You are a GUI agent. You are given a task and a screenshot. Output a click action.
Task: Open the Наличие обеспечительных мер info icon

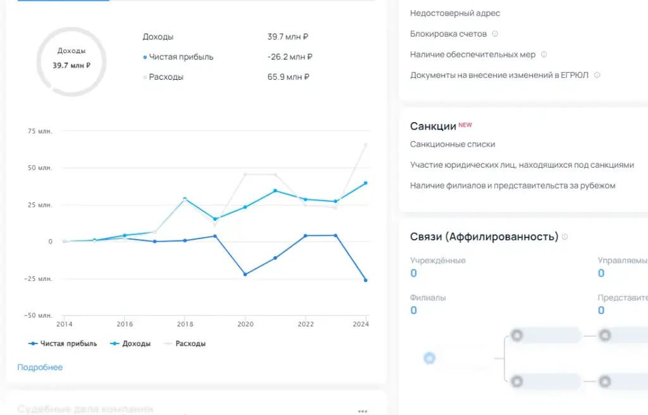(544, 54)
